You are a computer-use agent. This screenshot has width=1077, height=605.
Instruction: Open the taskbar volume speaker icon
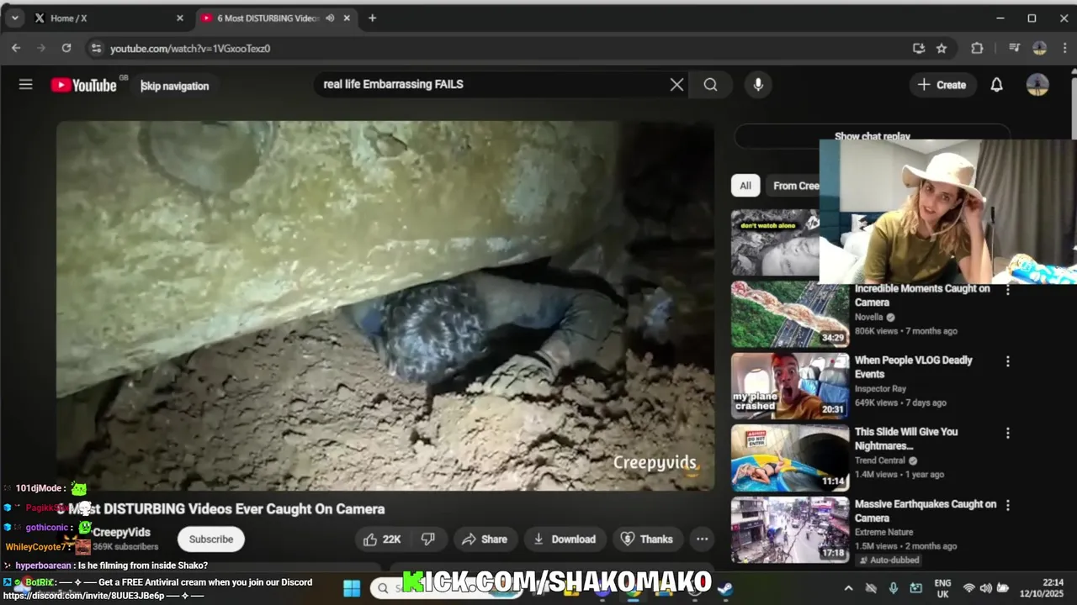pyautogui.click(x=986, y=588)
